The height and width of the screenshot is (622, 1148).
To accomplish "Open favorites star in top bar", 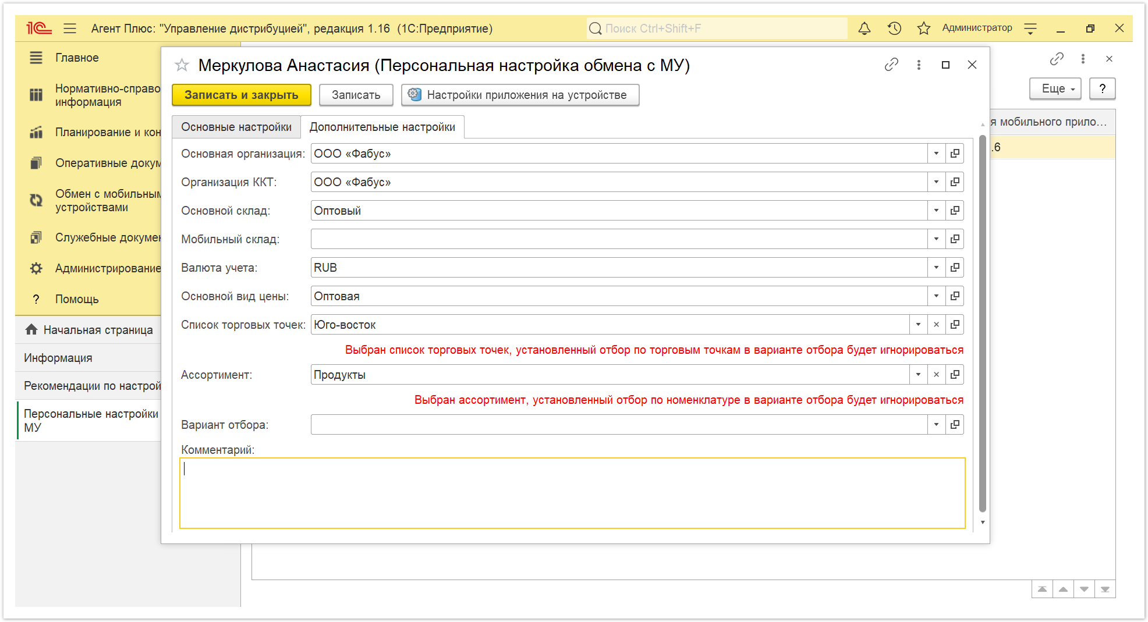I will tap(923, 29).
